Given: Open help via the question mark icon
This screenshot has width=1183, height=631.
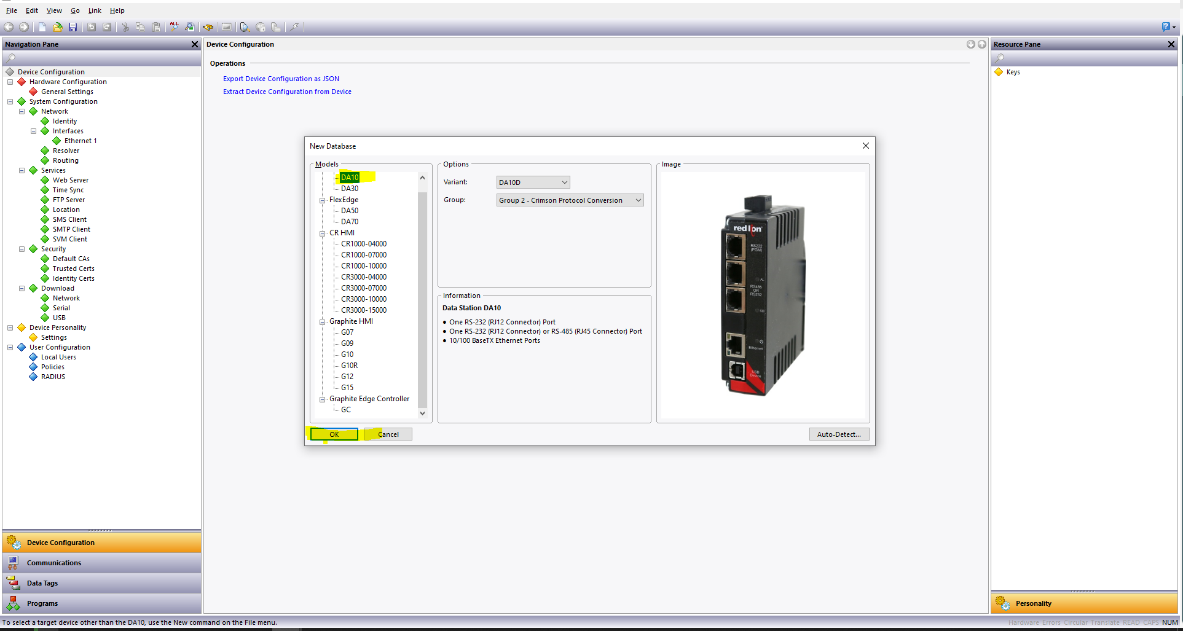Looking at the screenshot, I should pyautogui.click(x=1166, y=26).
